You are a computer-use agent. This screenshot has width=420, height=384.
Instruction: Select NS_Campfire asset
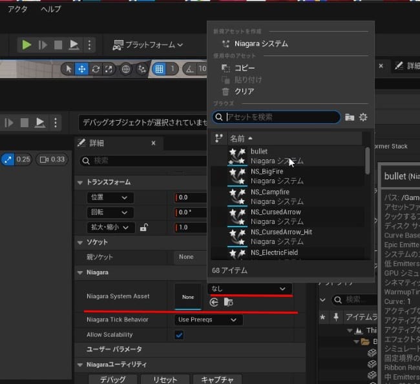pyautogui.click(x=288, y=197)
